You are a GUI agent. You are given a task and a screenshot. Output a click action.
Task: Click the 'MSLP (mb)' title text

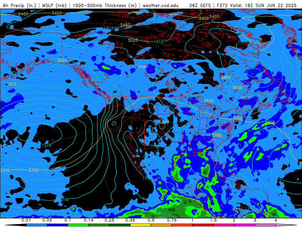54,6
